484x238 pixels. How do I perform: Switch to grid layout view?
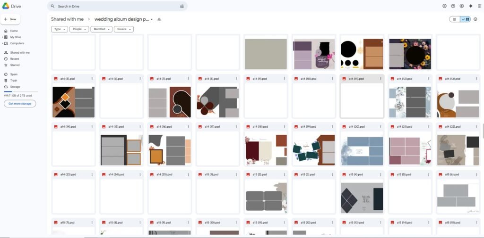point(466,19)
